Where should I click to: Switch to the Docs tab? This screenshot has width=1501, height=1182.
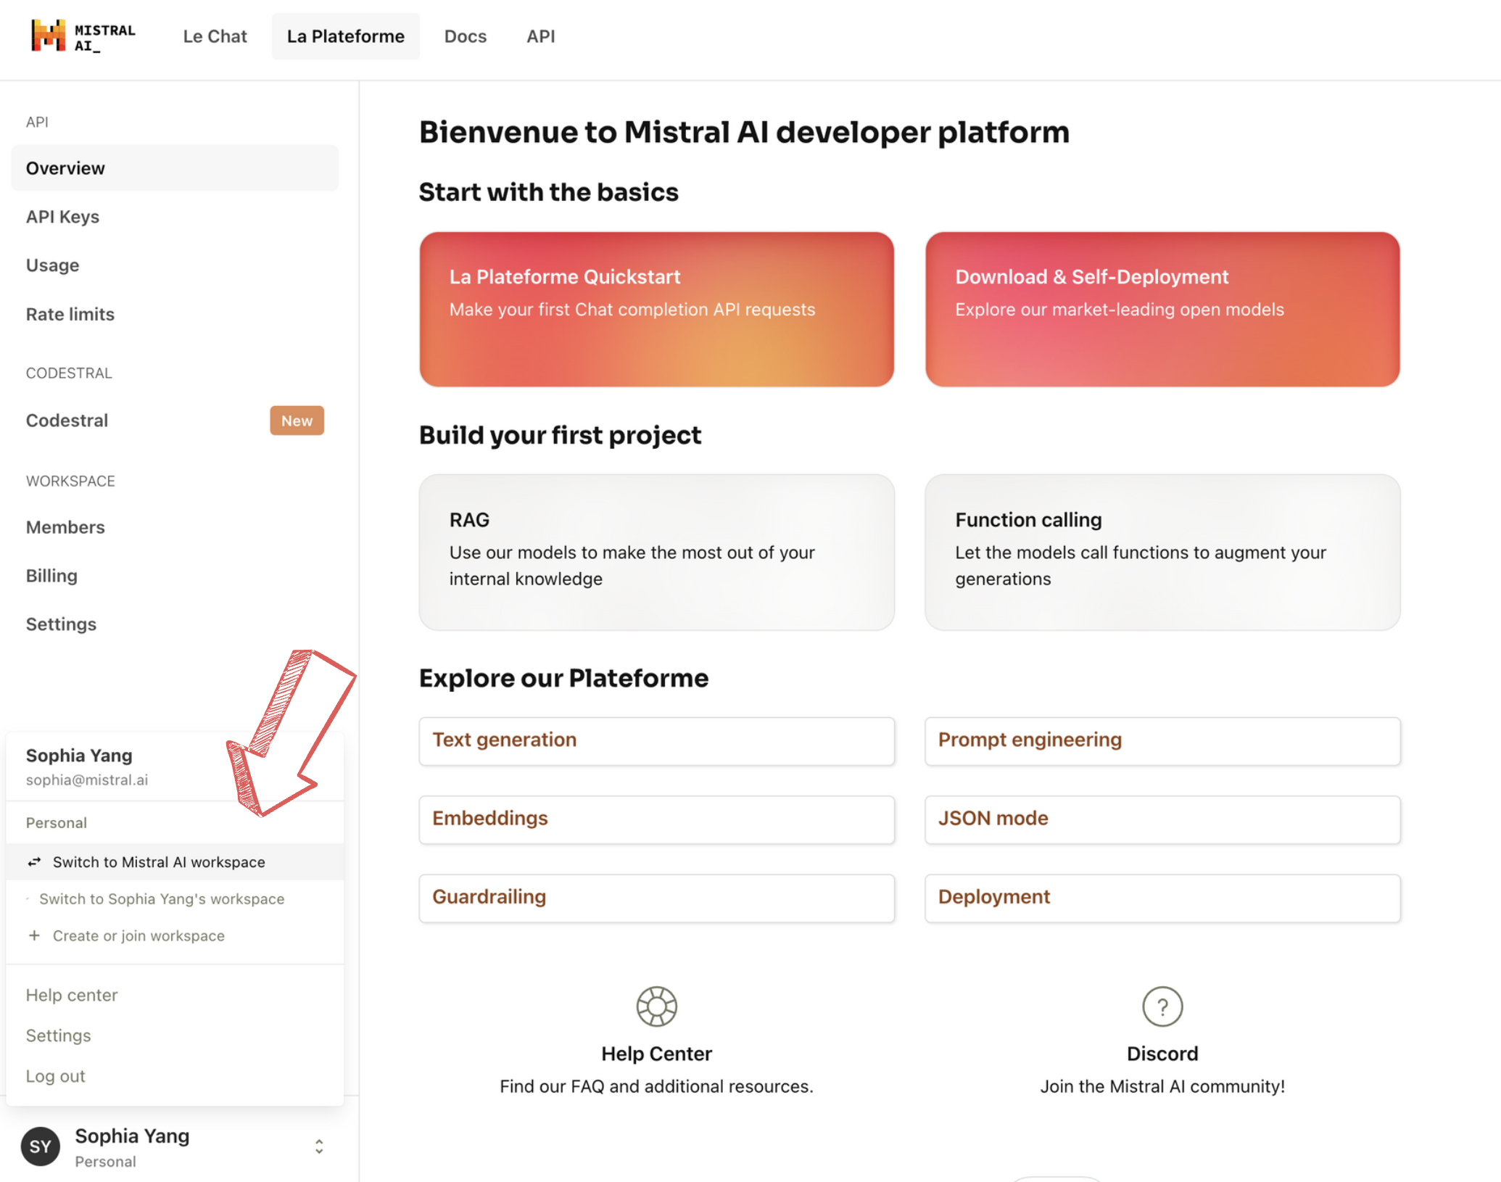pos(465,36)
